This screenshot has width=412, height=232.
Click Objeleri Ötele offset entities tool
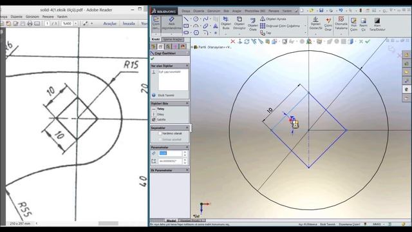pyautogui.click(x=253, y=24)
